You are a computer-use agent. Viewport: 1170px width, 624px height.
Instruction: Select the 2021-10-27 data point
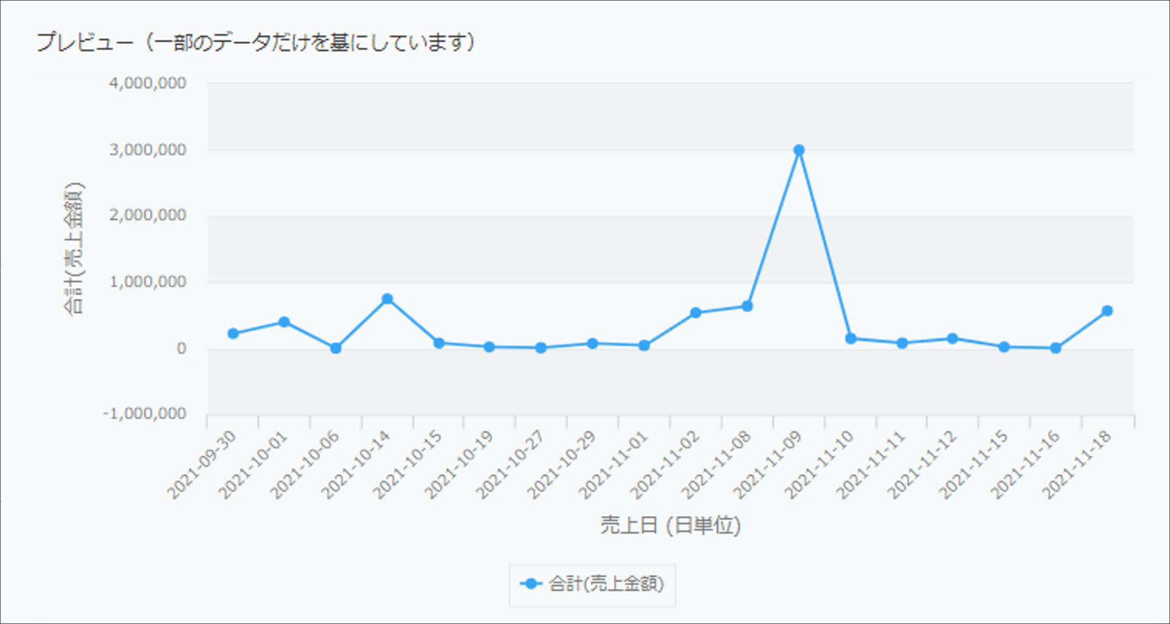(x=541, y=348)
